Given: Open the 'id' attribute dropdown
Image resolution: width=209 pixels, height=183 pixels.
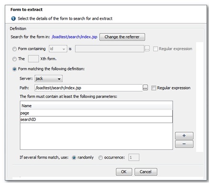Looking at the screenshot, I should coord(58,48).
